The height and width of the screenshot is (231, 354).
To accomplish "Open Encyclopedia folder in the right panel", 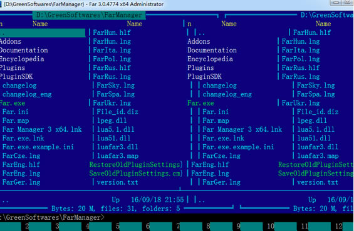I will 210,59.
